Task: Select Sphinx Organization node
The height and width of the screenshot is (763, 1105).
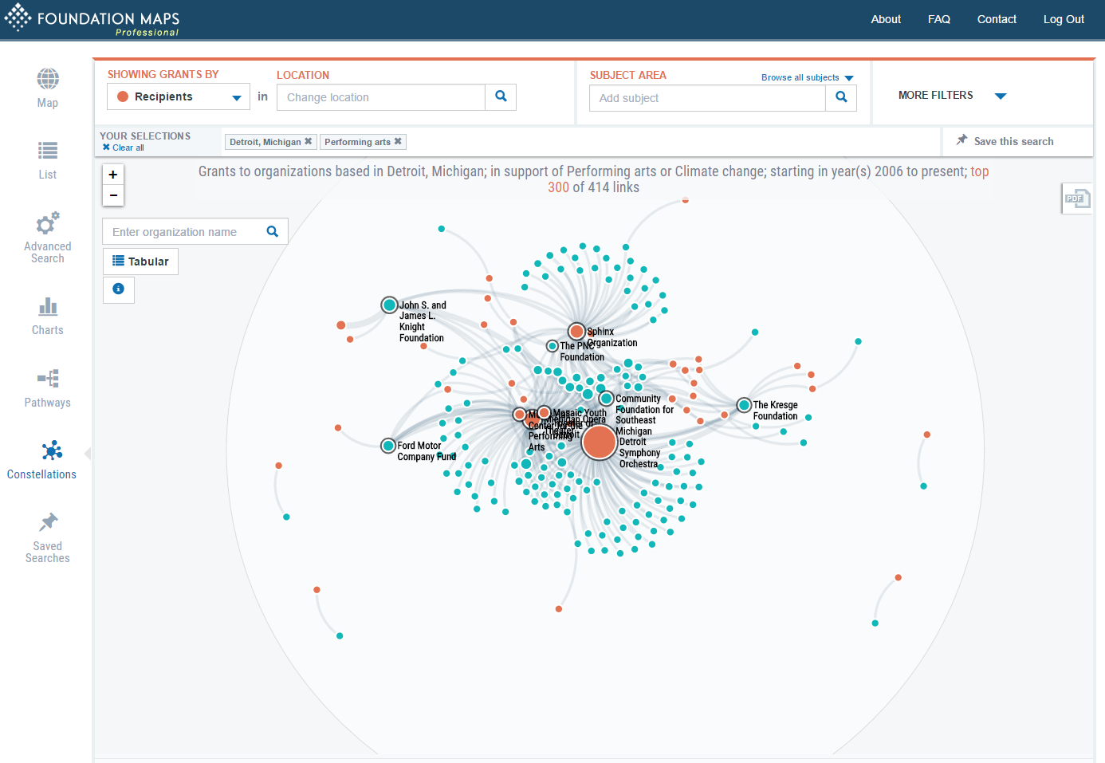Action: click(576, 331)
